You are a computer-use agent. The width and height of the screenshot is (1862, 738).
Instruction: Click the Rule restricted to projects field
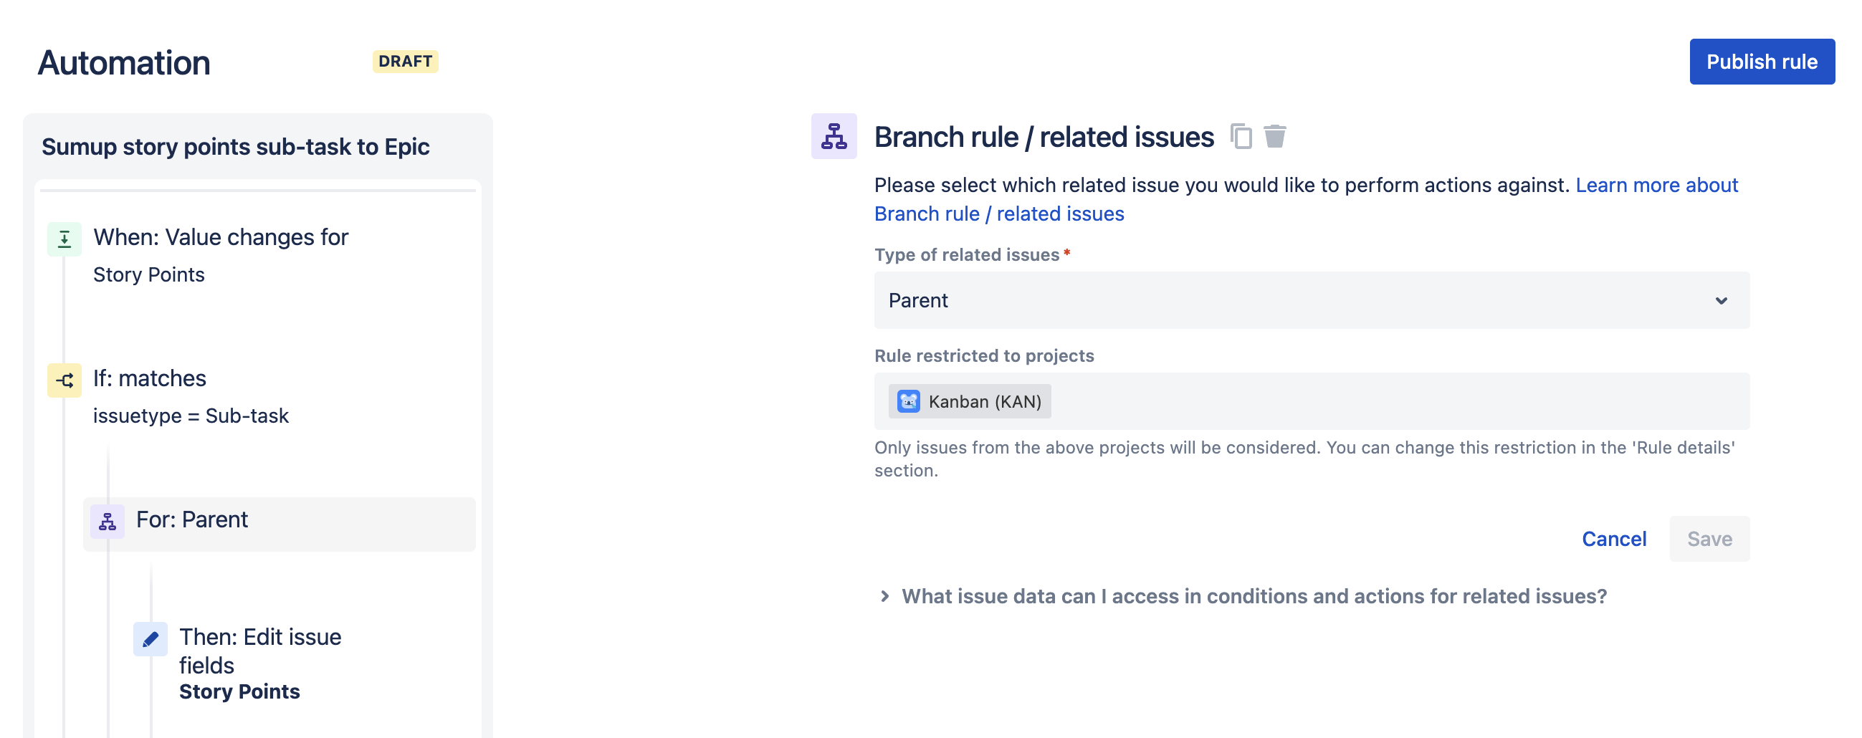[1373, 401]
